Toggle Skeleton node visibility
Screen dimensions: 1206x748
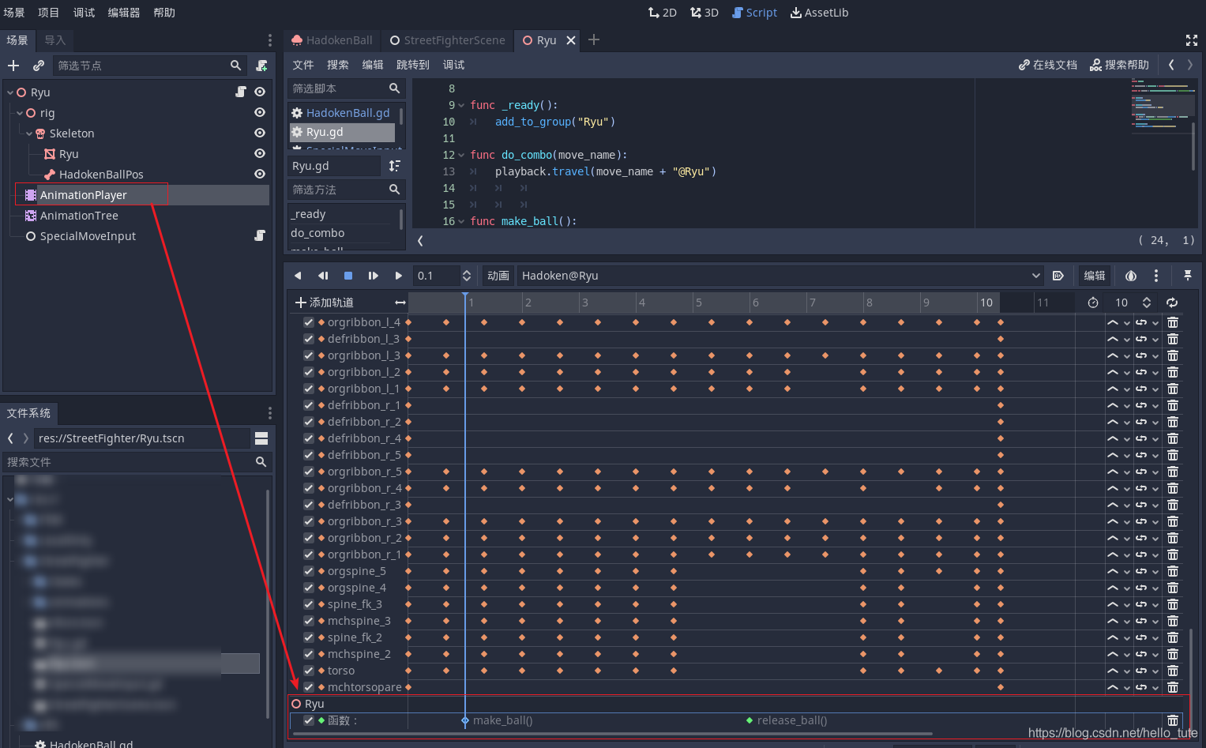(260, 133)
